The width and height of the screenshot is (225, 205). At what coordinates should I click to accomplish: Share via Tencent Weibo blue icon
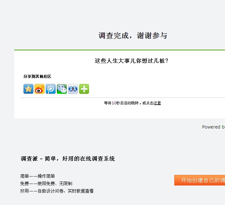point(51,89)
